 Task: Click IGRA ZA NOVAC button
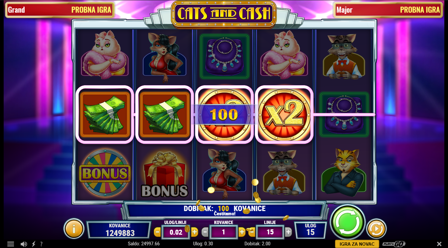click(357, 244)
